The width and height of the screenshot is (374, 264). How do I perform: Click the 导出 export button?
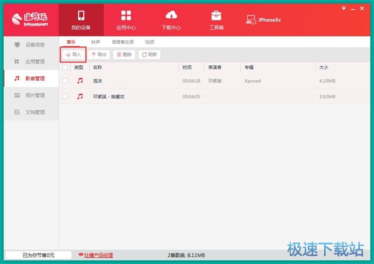[99, 55]
